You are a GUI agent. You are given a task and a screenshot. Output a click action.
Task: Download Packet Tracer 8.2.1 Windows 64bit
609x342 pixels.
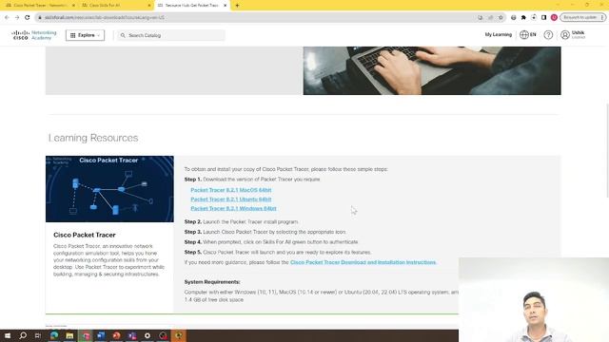[x=233, y=209]
